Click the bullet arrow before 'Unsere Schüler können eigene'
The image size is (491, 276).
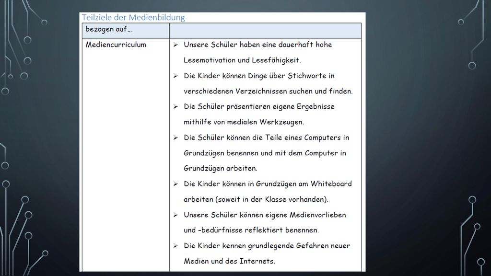(175, 215)
